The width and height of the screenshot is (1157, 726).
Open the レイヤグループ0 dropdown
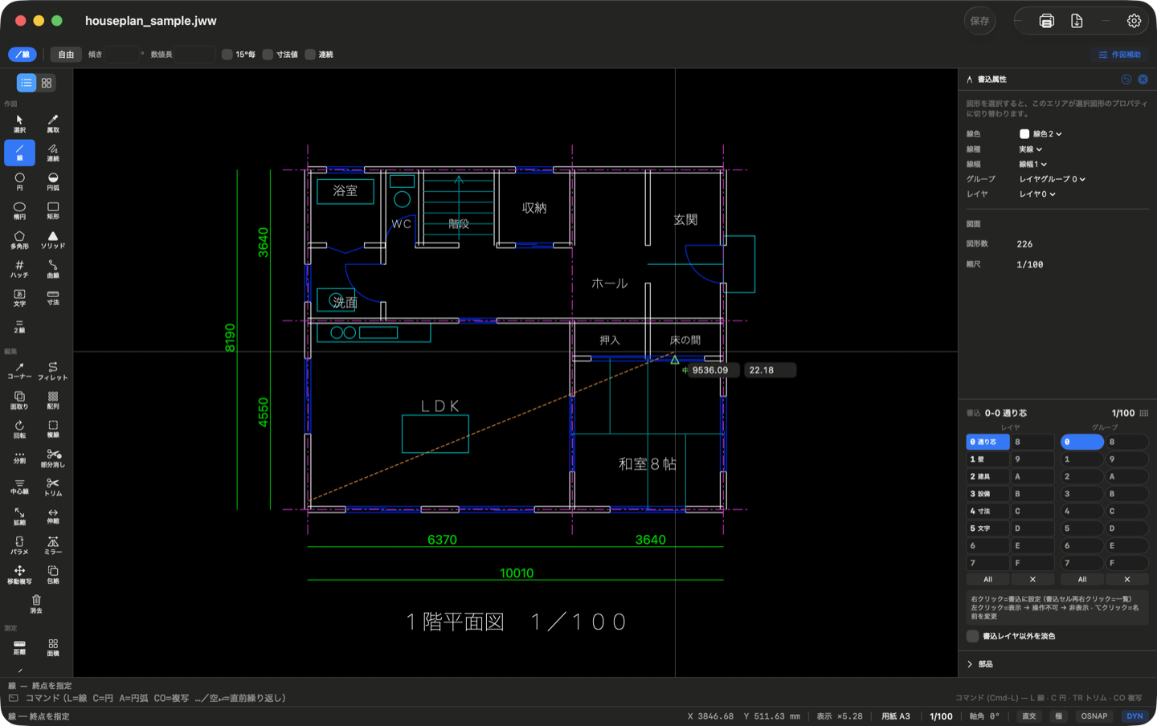click(1052, 179)
